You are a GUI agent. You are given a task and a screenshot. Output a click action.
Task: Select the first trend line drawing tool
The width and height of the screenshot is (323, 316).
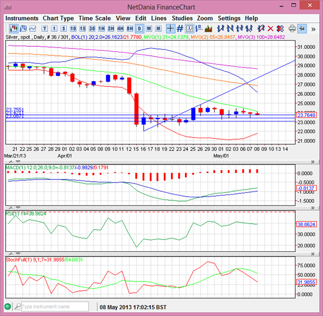coord(221,28)
